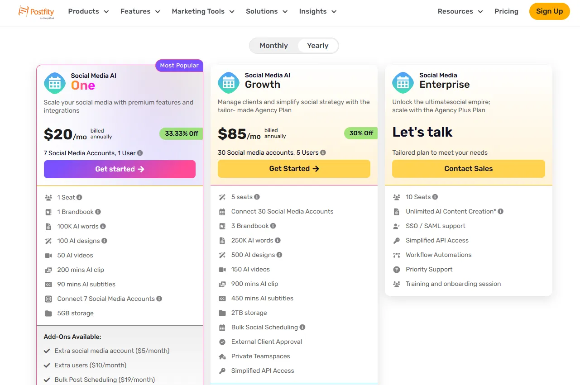Click the question mark icon beside Priority Support
The height and width of the screenshot is (385, 580).
coord(397,269)
